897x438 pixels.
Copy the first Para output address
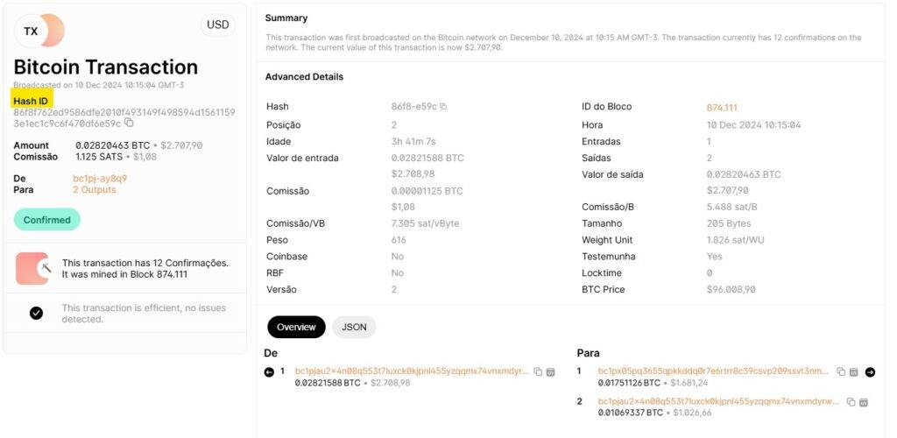(x=841, y=371)
